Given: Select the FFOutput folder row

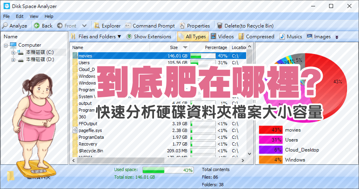Looking at the screenshot, I should 159,124.
